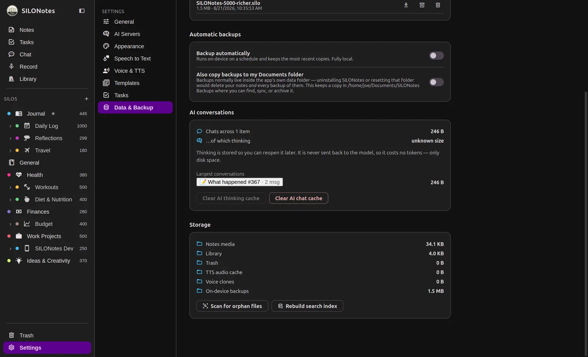Viewport: 588px width, 357px height.
Task: Click the TTS audio cache storage label
Action: coord(224,272)
